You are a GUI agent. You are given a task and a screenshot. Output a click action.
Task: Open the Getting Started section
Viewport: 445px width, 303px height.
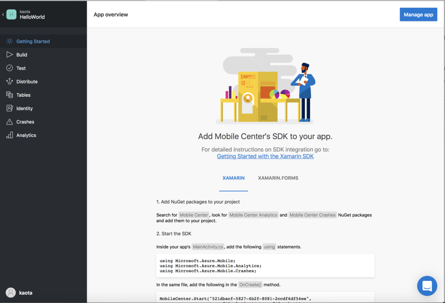[x=43, y=41]
